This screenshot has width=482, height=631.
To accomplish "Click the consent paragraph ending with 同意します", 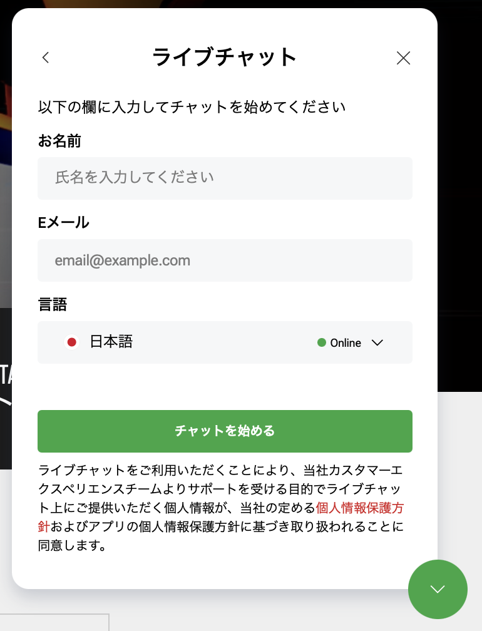I will pos(221,508).
